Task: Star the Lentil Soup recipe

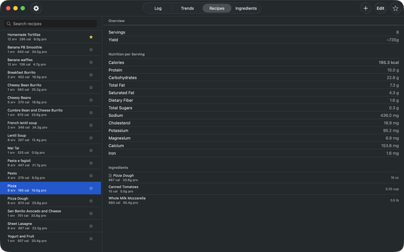Action: (91, 138)
